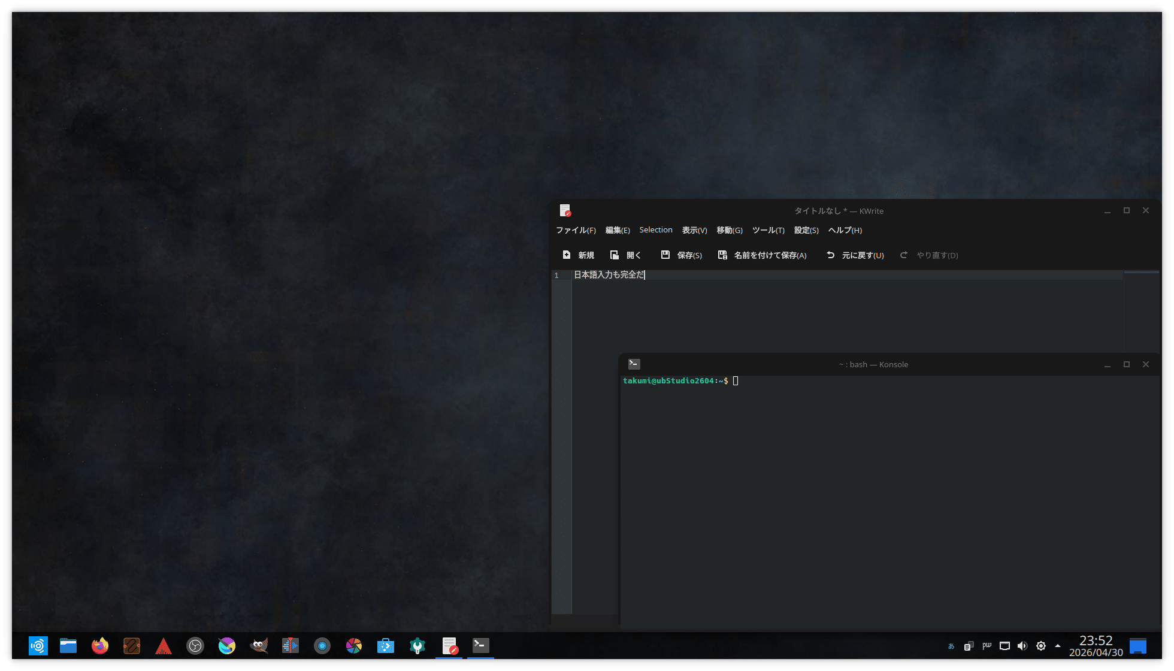Click the 元に戻す (Undo) toolbar button
1174x671 pixels.
[855, 255]
